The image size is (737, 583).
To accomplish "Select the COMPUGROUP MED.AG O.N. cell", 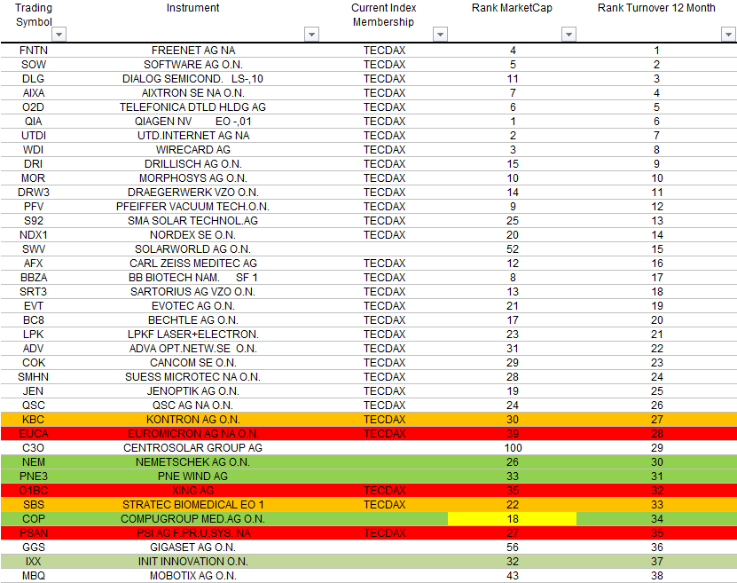I will click(193, 518).
